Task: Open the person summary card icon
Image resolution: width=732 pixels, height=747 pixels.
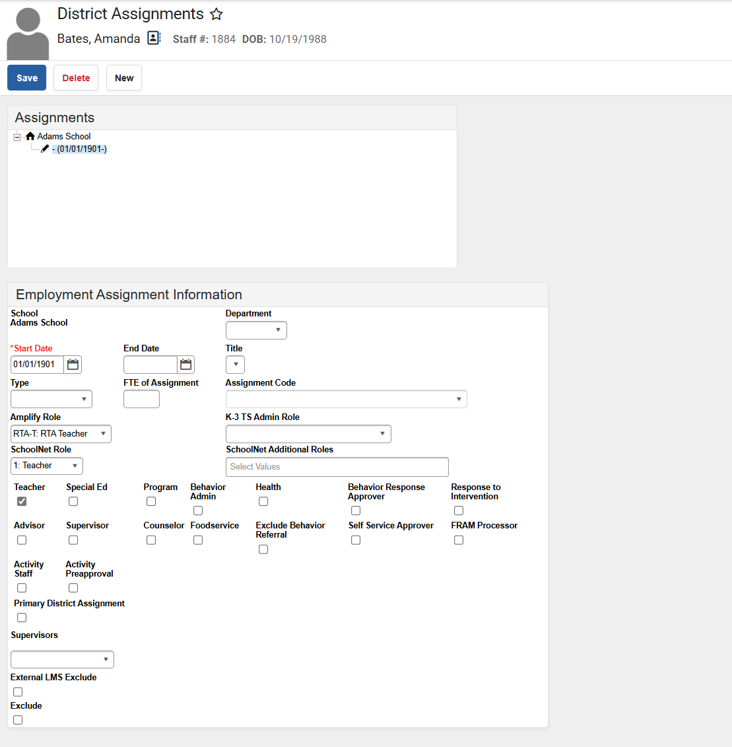Action: coord(154,38)
